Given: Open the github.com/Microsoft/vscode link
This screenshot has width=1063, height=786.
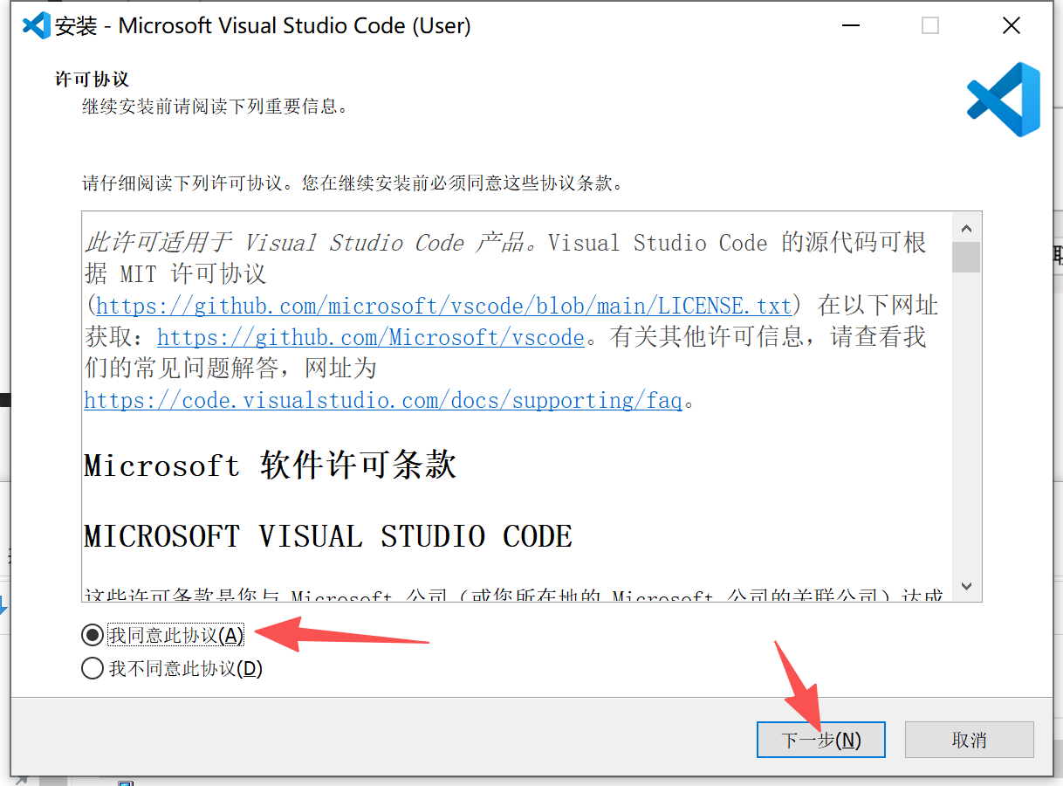Looking at the screenshot, I should (370, 337).
